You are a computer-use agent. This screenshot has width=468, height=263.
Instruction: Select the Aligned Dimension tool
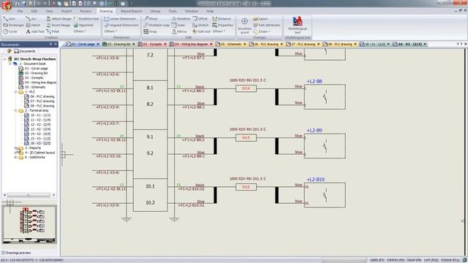(x=121, y=25)
